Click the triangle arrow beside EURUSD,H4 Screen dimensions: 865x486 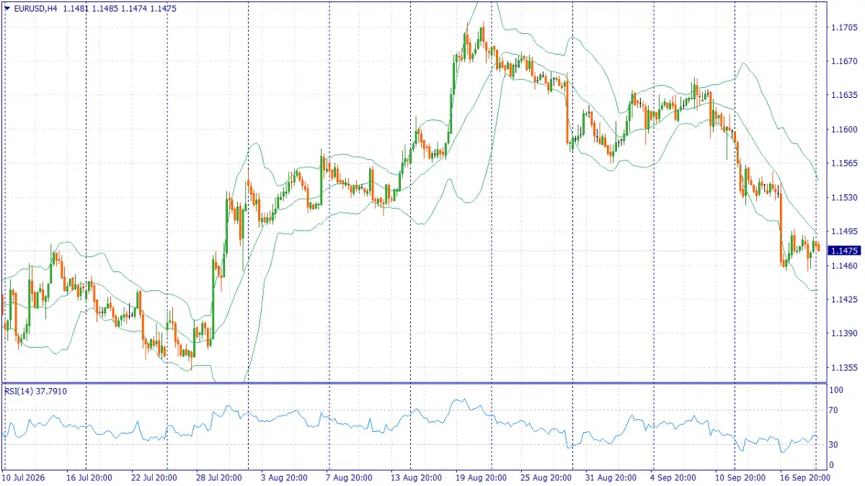(x=6, y=8)
